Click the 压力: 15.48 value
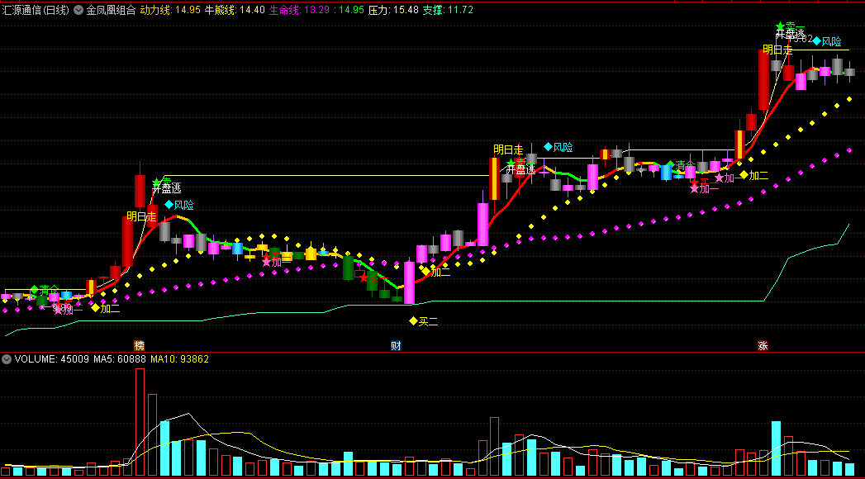Viewport: 865px width, 479px height. tap(393, 10)
